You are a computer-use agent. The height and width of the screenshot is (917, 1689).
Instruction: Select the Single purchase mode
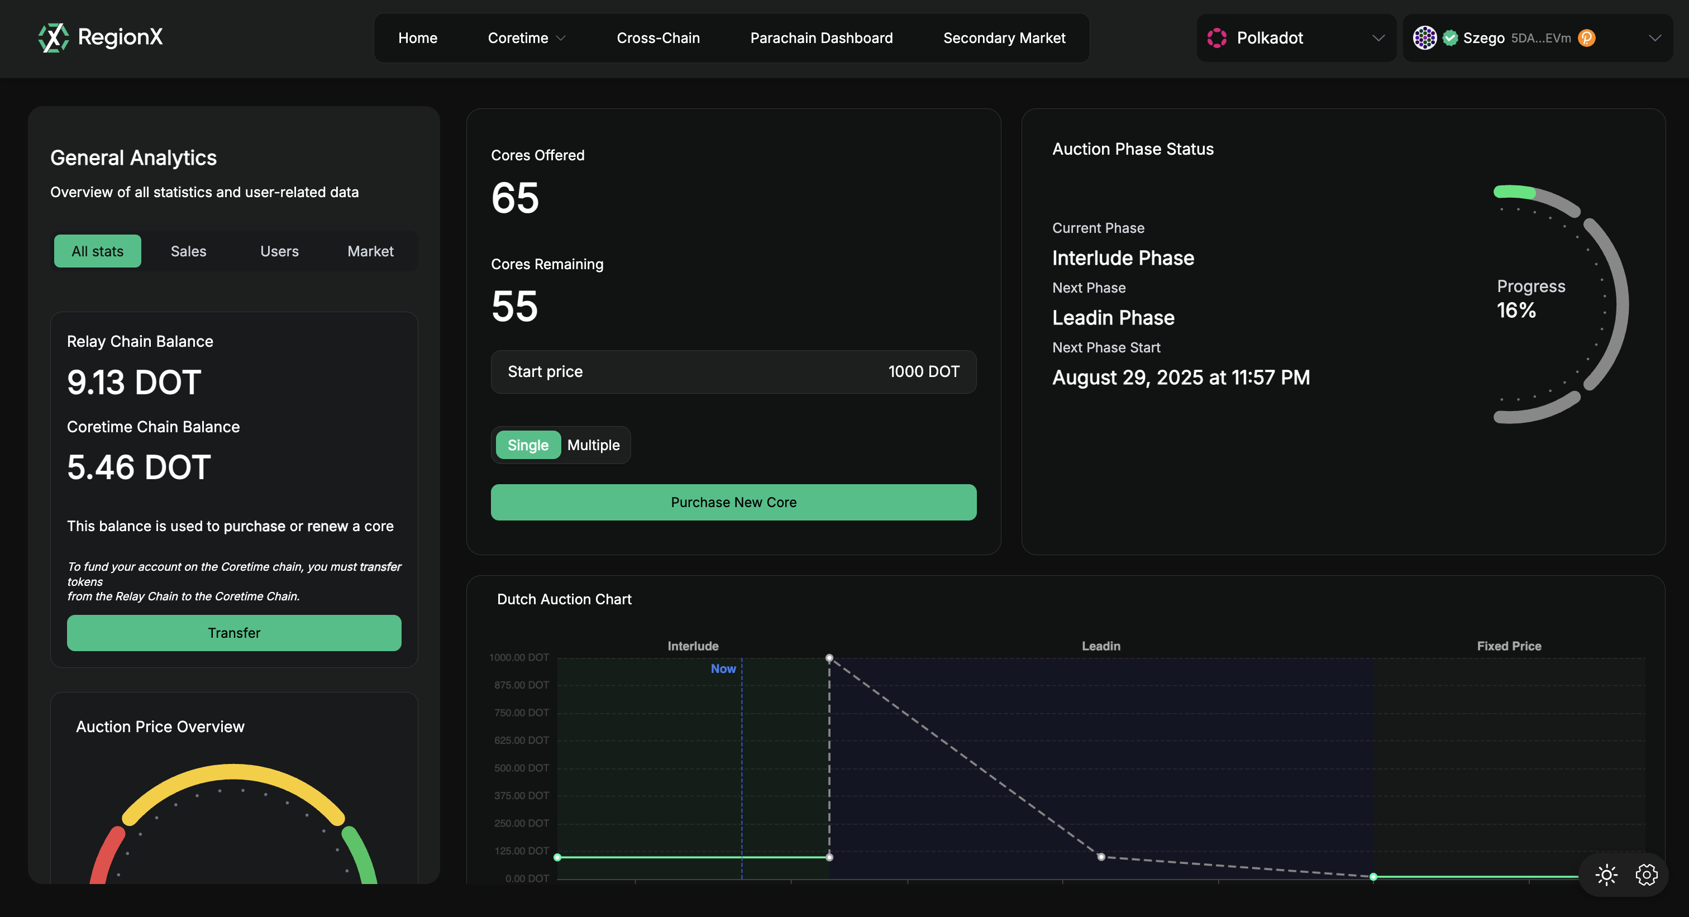[x=528, y=445]
